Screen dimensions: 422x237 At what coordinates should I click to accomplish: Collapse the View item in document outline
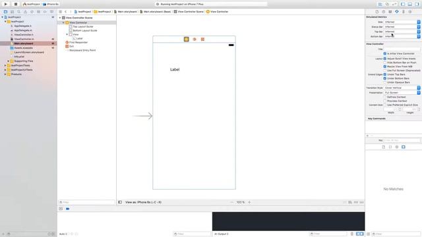[x=67, y=34]
